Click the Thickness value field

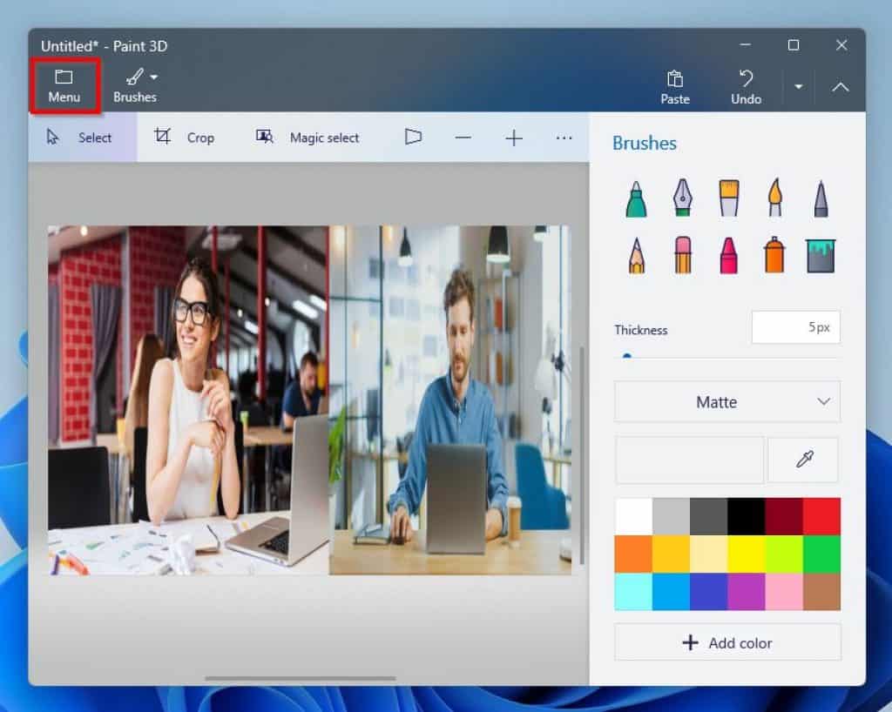tap(795, 327)
